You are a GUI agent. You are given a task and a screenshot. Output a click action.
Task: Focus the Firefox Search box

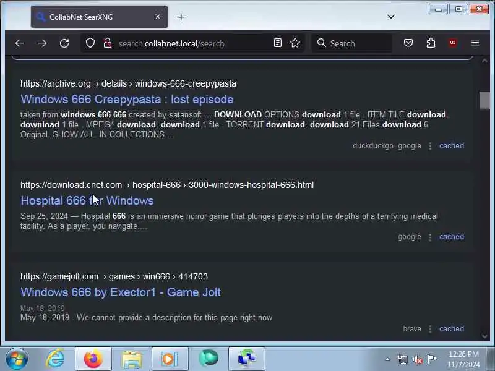(351, 43)
